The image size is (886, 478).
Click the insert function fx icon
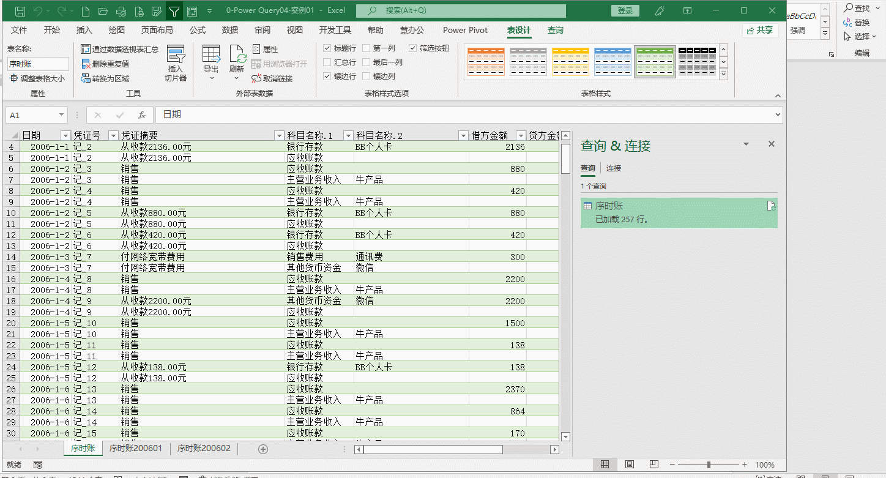[141, 115]
